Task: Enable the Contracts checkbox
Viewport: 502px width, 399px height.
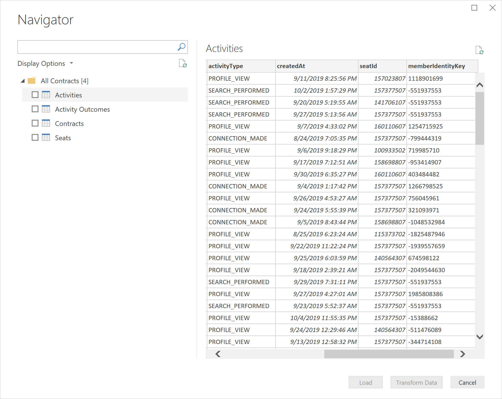Action: [35, 123]
